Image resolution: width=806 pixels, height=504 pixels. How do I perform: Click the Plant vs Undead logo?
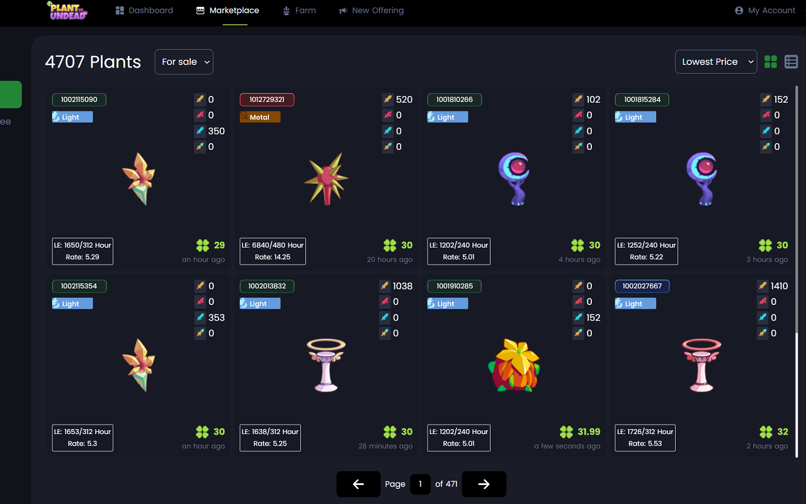pos(68,11)
